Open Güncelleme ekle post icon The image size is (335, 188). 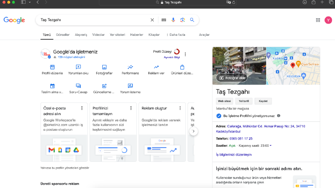tap(104, 86)
